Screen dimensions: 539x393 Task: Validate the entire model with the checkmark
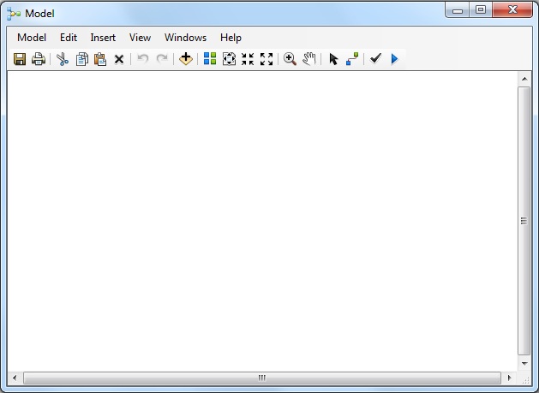(375, 59)
